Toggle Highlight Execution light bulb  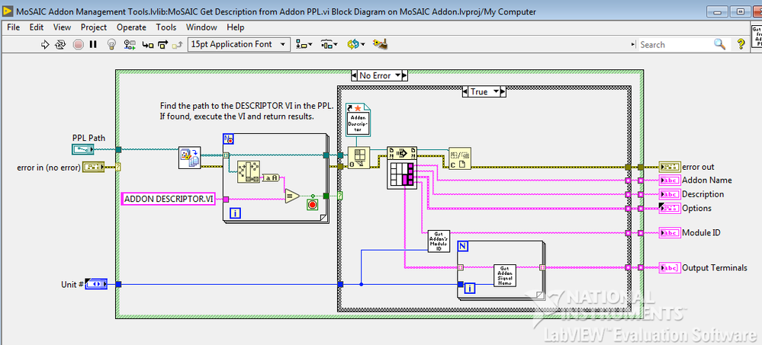111,45
